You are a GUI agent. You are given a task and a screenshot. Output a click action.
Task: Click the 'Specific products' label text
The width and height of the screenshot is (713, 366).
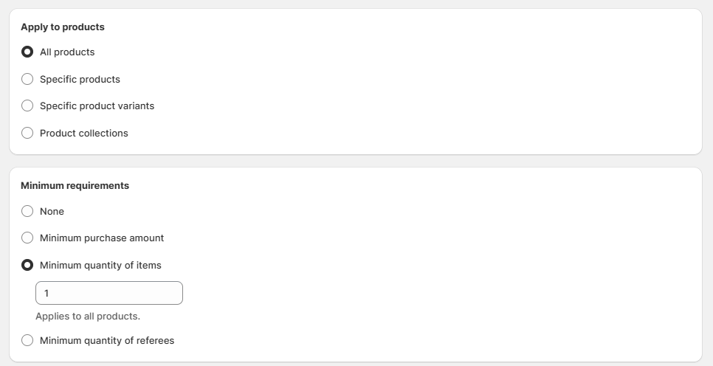[x=80, y=79]
